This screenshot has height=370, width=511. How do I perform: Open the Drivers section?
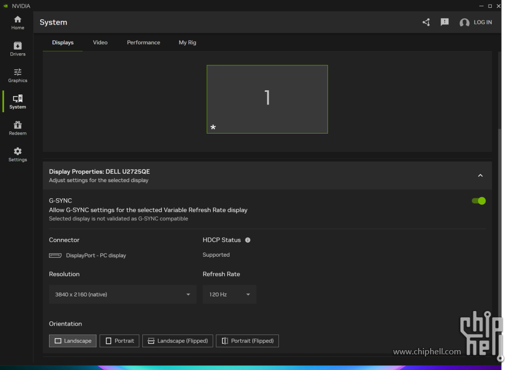pos(18,49)
